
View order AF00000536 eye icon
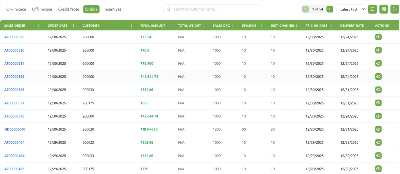(x=378, y=90)
